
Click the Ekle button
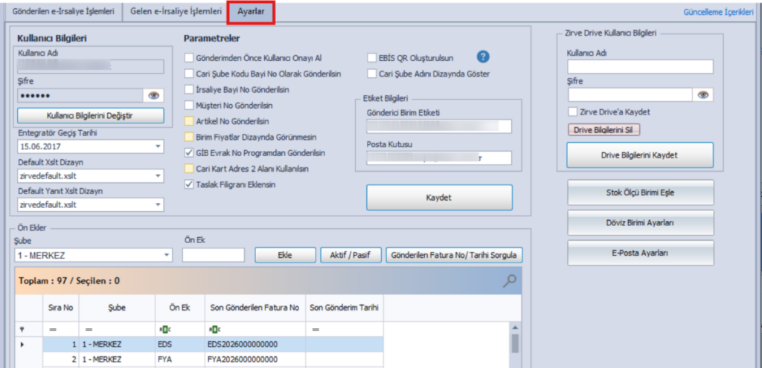point(285,255)
